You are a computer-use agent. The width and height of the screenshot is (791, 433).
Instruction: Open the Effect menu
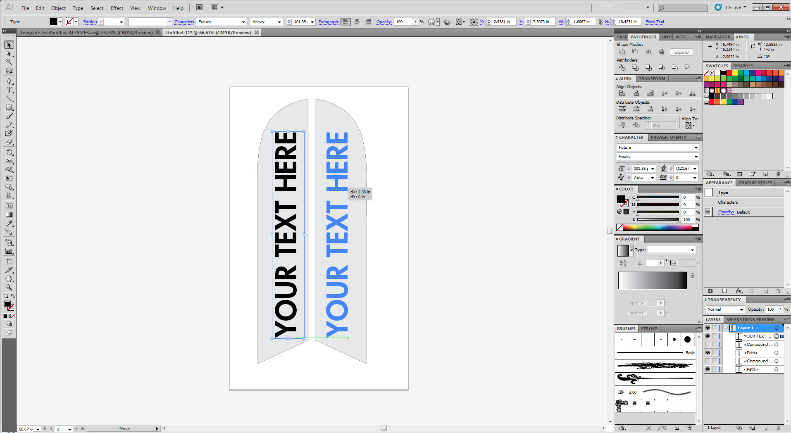(117, 8)
